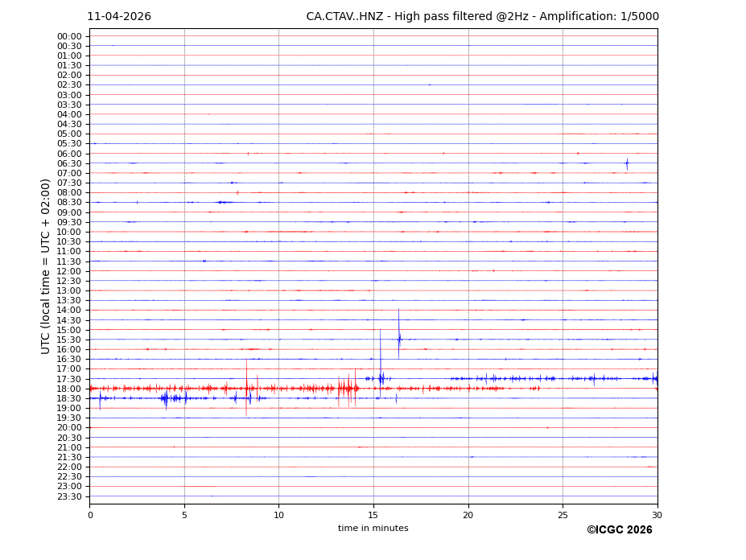Screen dimensions: 746x560
Task: Click the date label 11-04-2026
Action: coord(119,17)
